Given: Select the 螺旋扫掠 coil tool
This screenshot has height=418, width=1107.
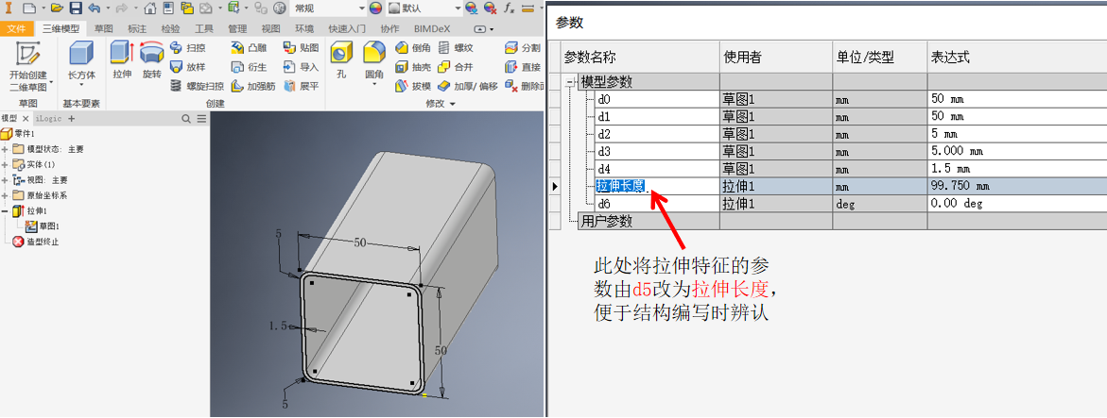Looking at the screenshot, I should [x=197, y=86].
